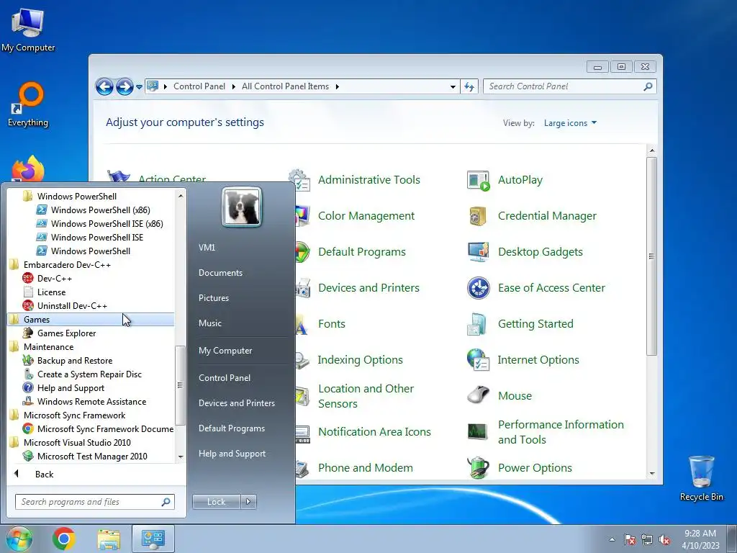Open Mouse control panel icon
Viewport: 737px width, 553px height.
[479, 395]
